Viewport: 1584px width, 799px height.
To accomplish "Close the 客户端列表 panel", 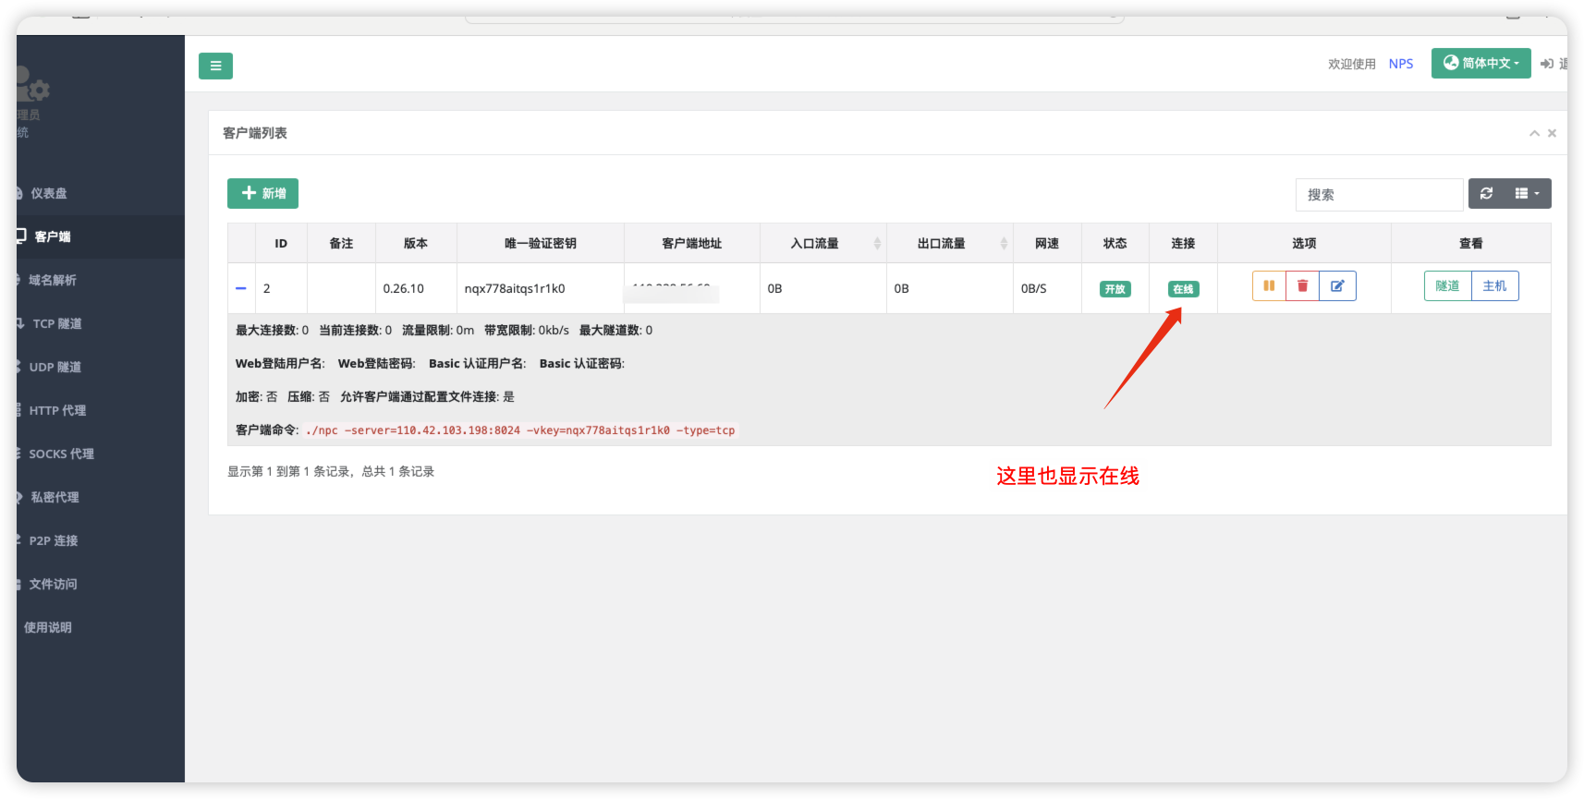I will [x=1552, y=133].
